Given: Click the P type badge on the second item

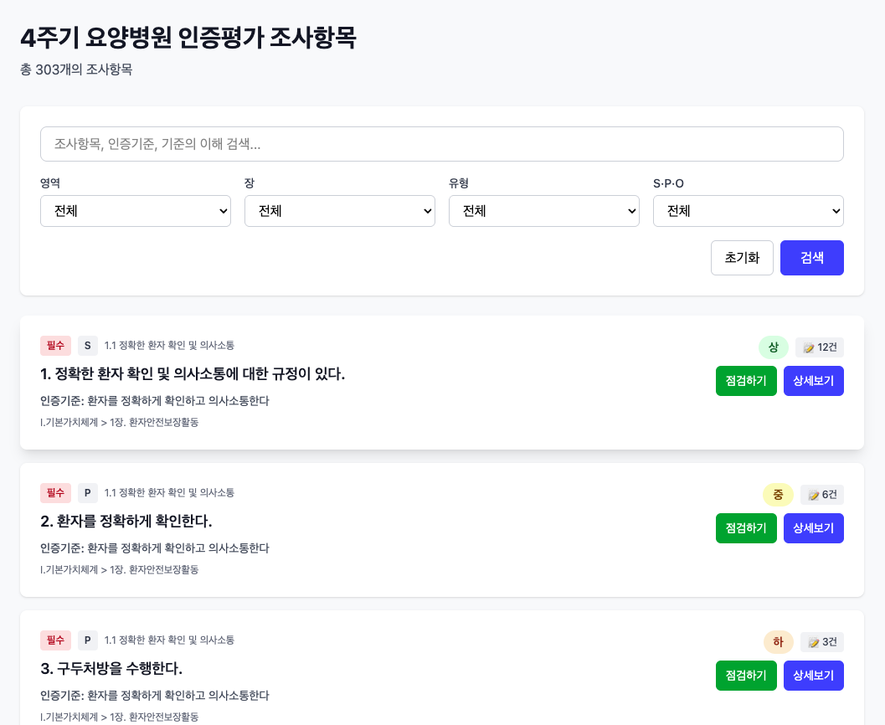Looking at the screenshot, I should 87,493.
